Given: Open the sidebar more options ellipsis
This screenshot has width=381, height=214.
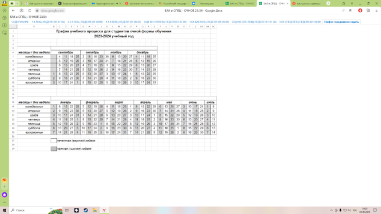Looking at the screenshot, I should click(x=4, y=202).
